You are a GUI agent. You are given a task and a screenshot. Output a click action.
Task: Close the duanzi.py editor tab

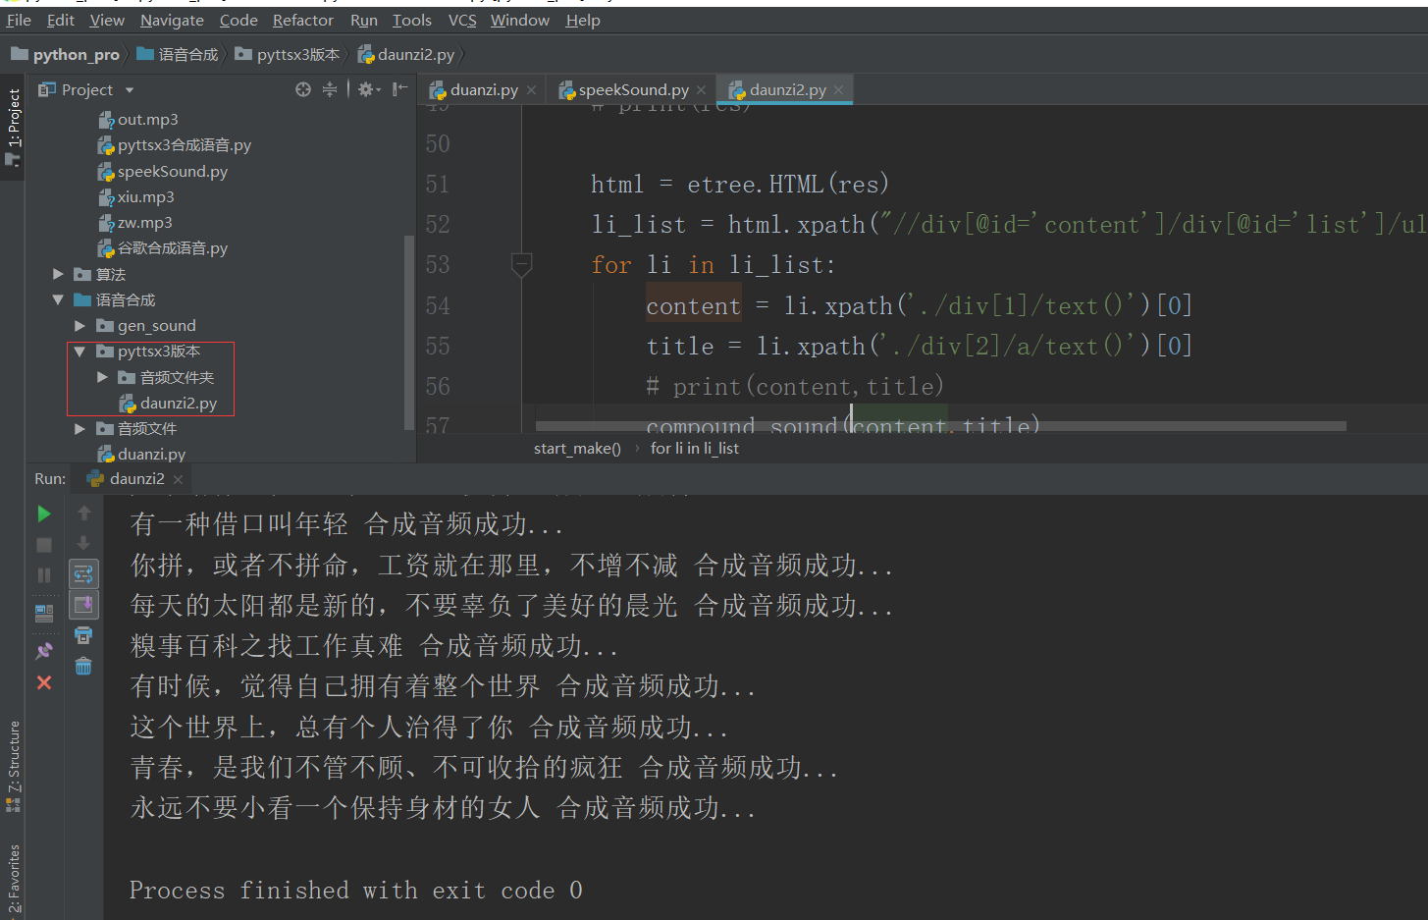click(x=531, y=90)
